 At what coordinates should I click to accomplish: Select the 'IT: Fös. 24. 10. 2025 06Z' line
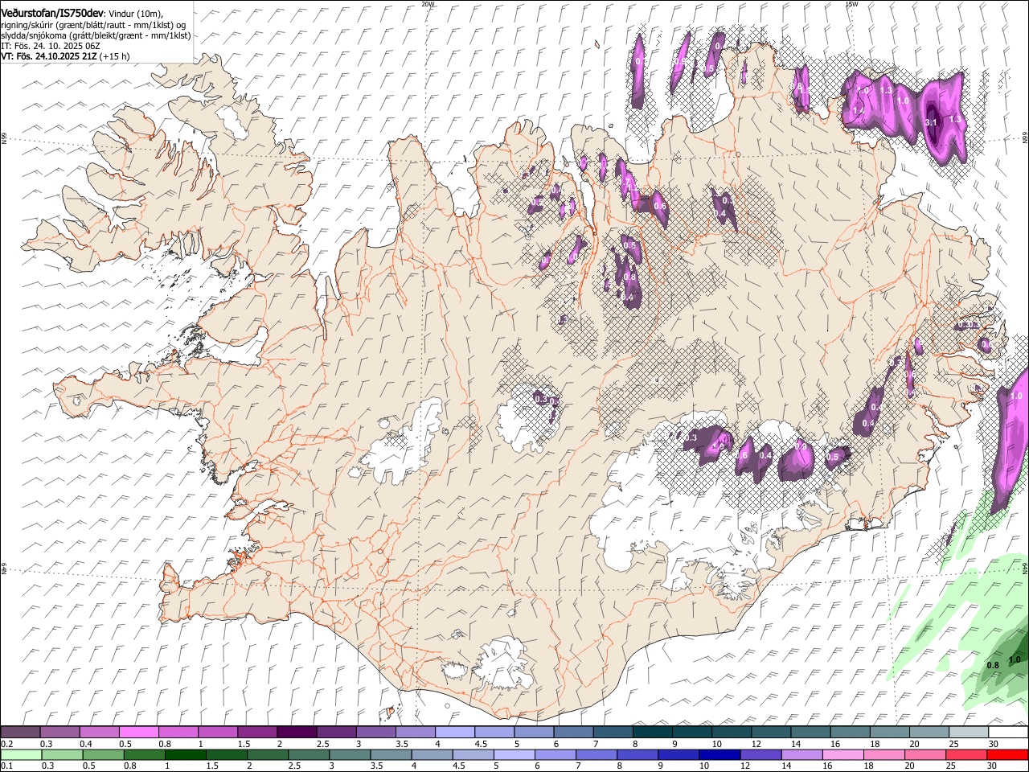tap(51, 46)
